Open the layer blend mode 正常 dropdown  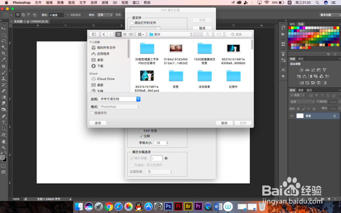[302, 101]
